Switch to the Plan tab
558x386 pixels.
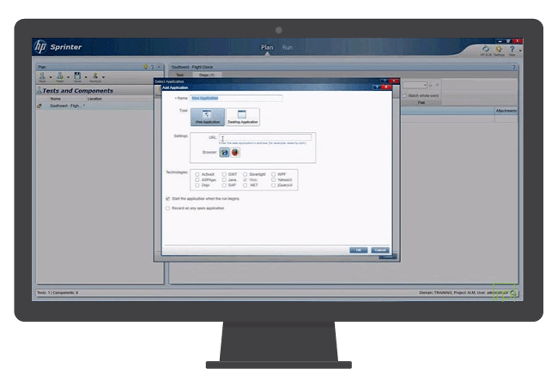click(267, 47)
